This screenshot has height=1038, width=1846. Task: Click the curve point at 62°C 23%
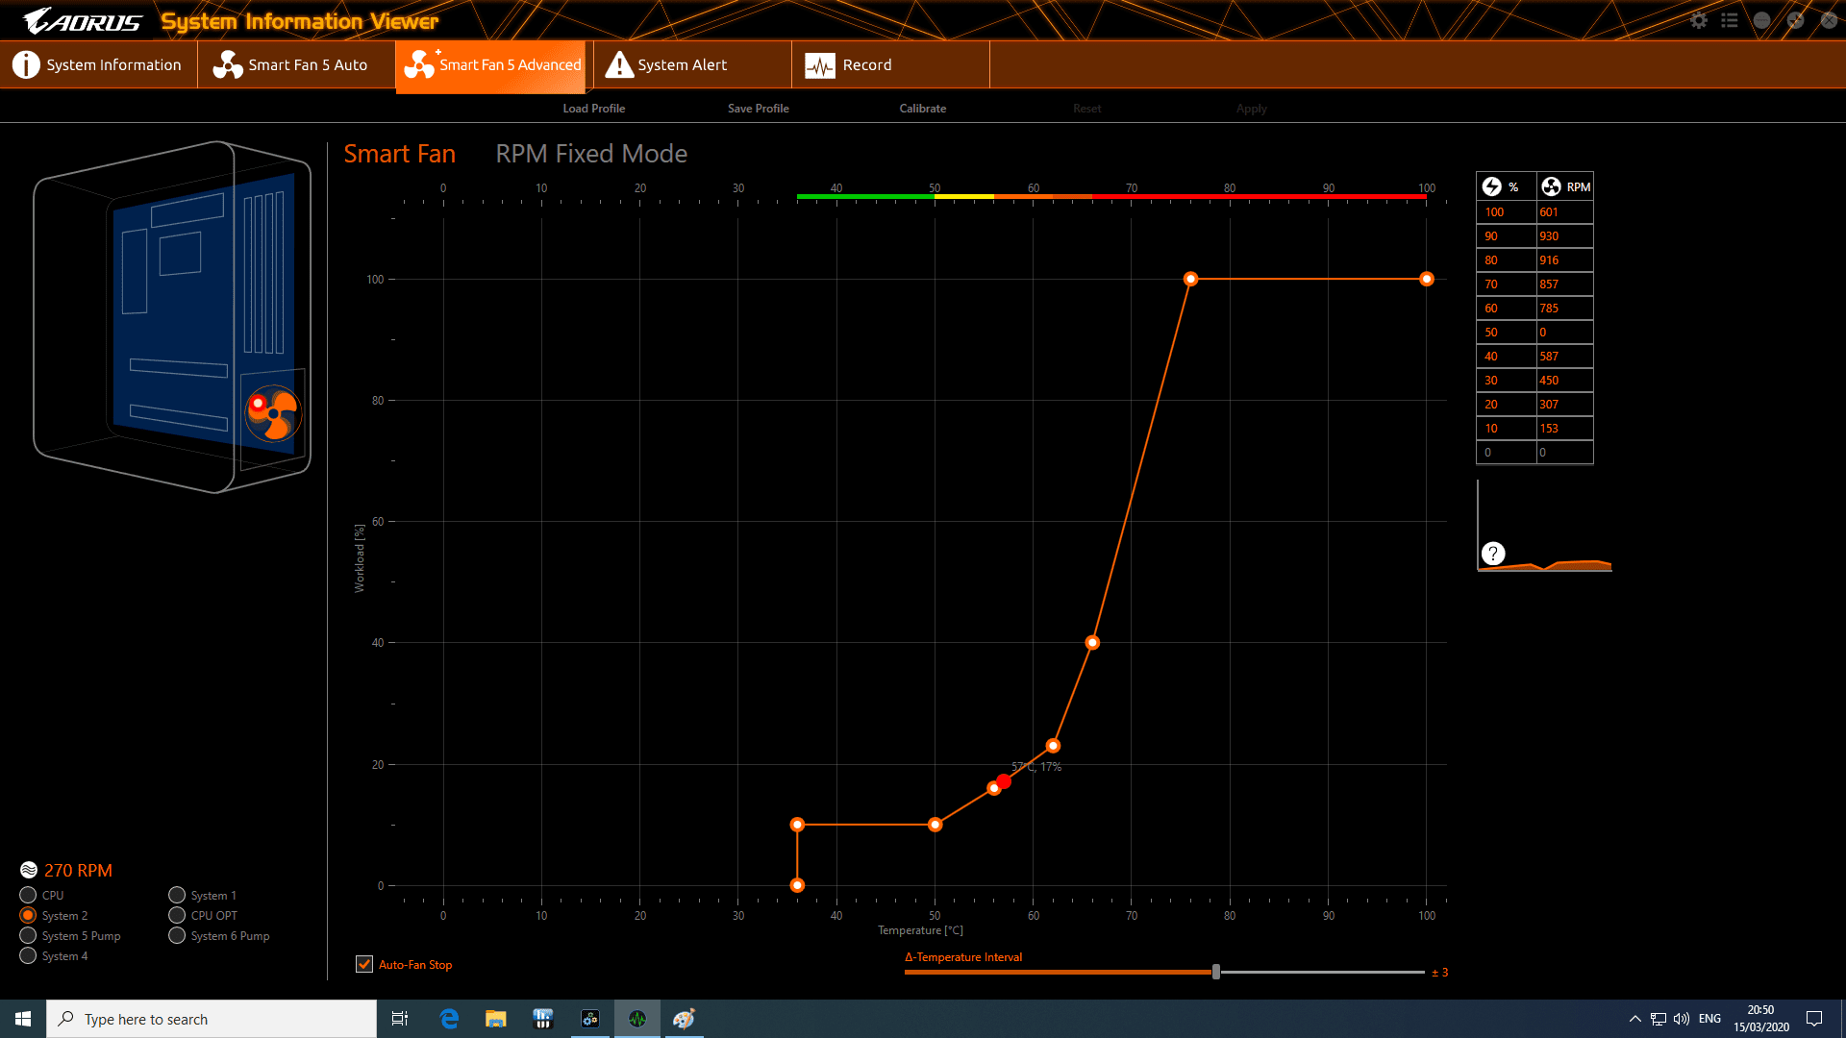tap(1053, 746)
